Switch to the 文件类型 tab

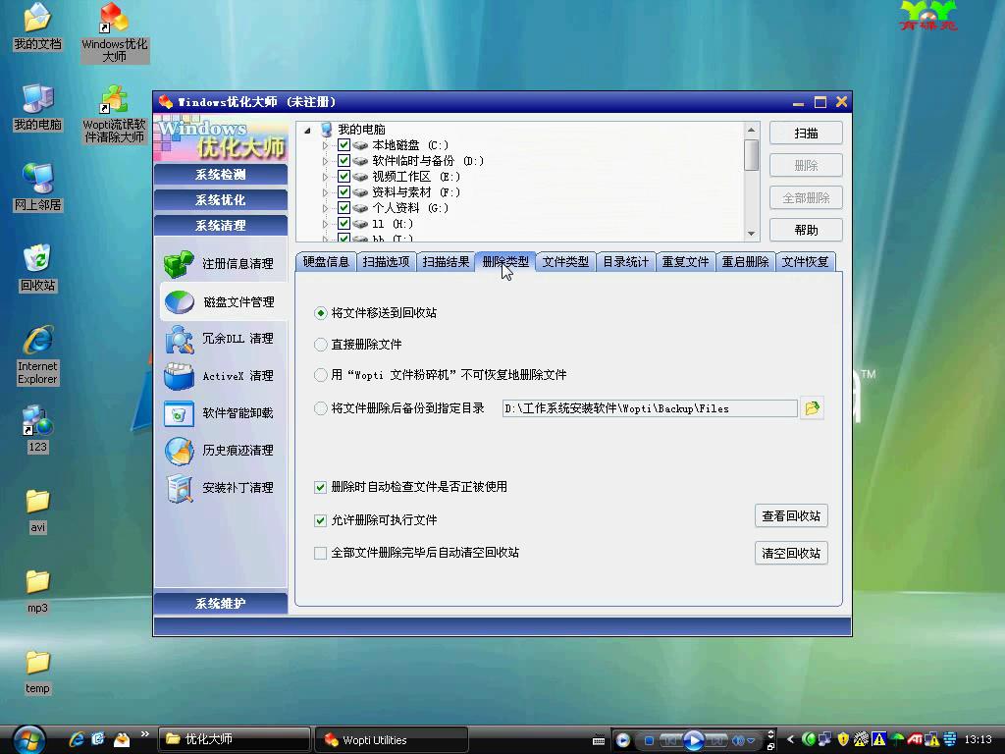(565, 261)
